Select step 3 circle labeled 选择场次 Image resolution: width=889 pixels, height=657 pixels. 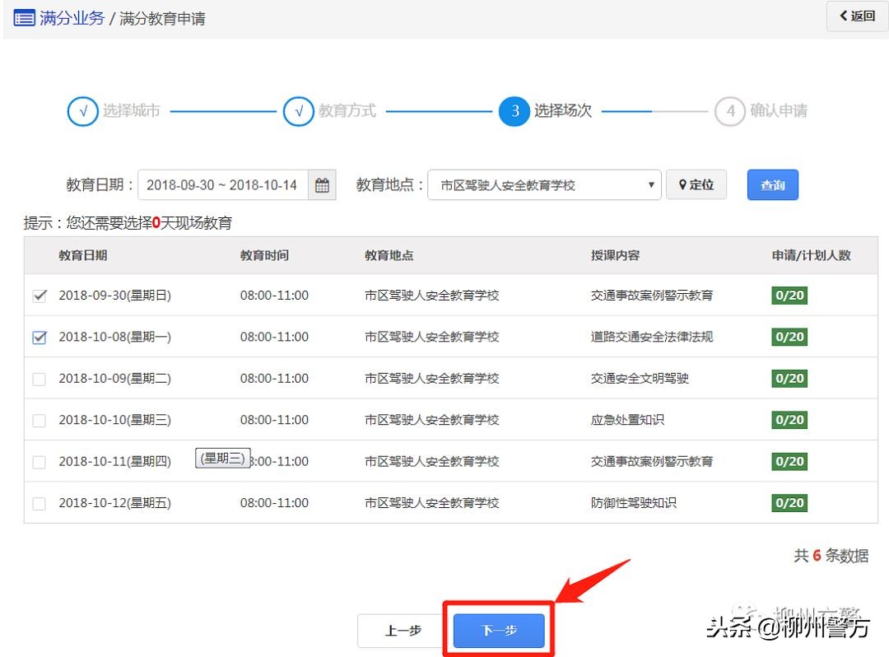click(514, 111)
